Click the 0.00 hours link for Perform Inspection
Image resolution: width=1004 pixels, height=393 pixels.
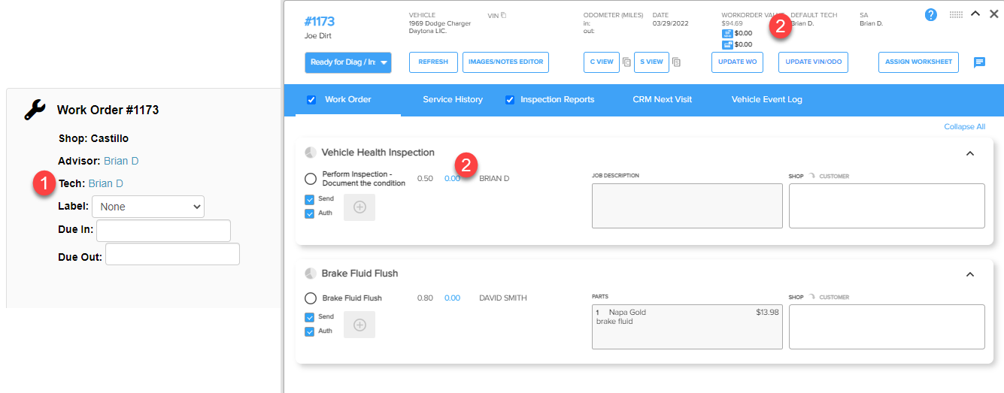(x=452, y=179)
